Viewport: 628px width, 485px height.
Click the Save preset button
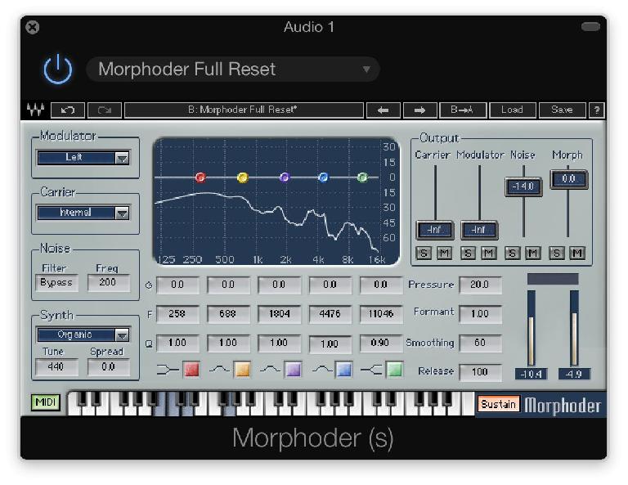tap(562, 110)
